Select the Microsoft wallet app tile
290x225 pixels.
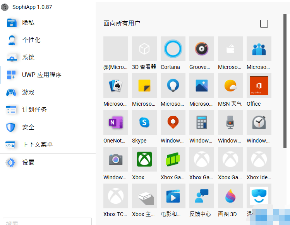pos(230,49)
